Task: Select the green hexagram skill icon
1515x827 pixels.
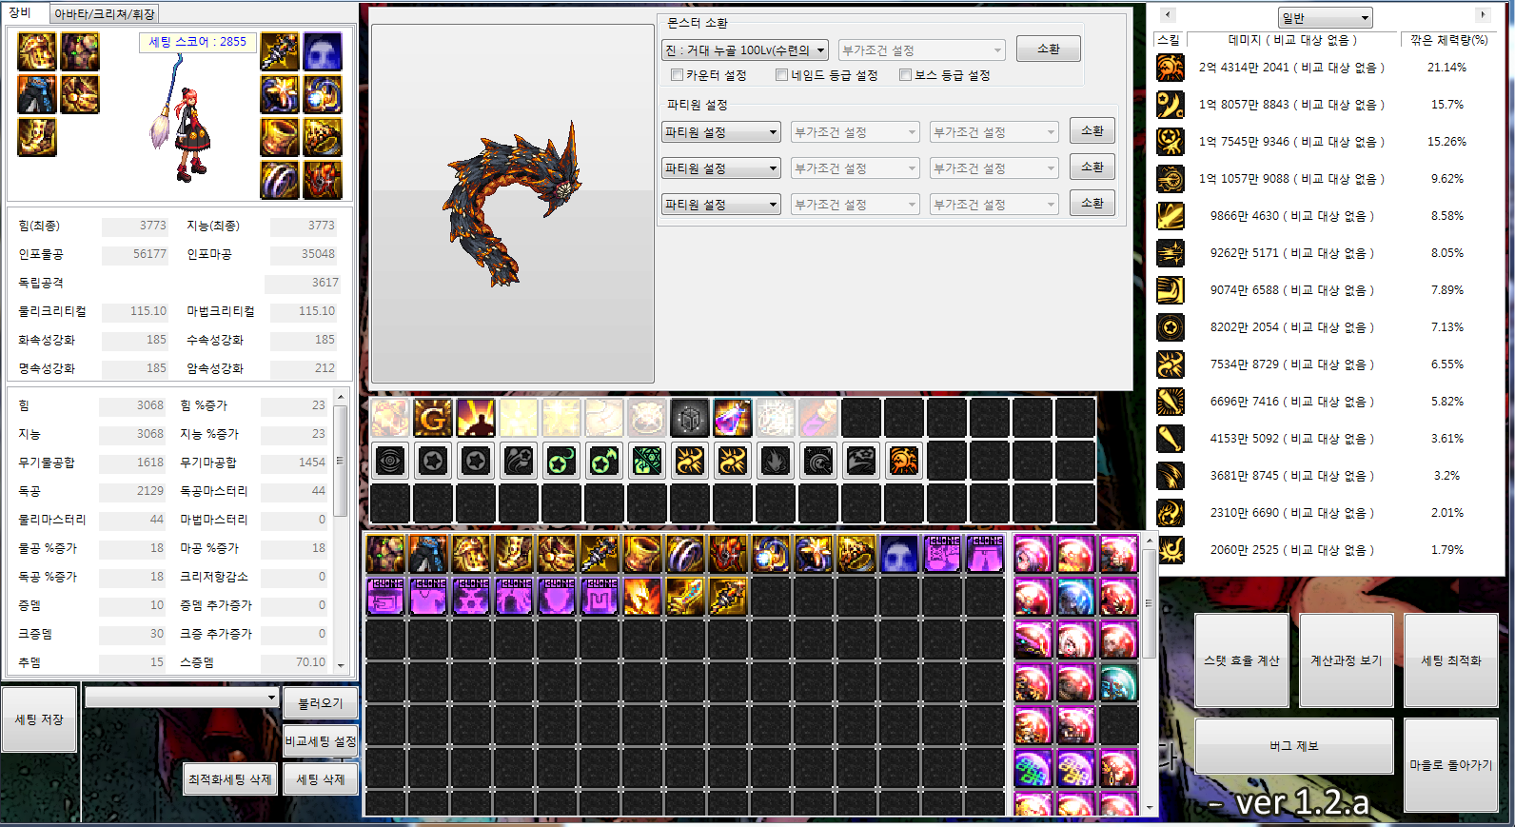Action: (x=647, y=462)
